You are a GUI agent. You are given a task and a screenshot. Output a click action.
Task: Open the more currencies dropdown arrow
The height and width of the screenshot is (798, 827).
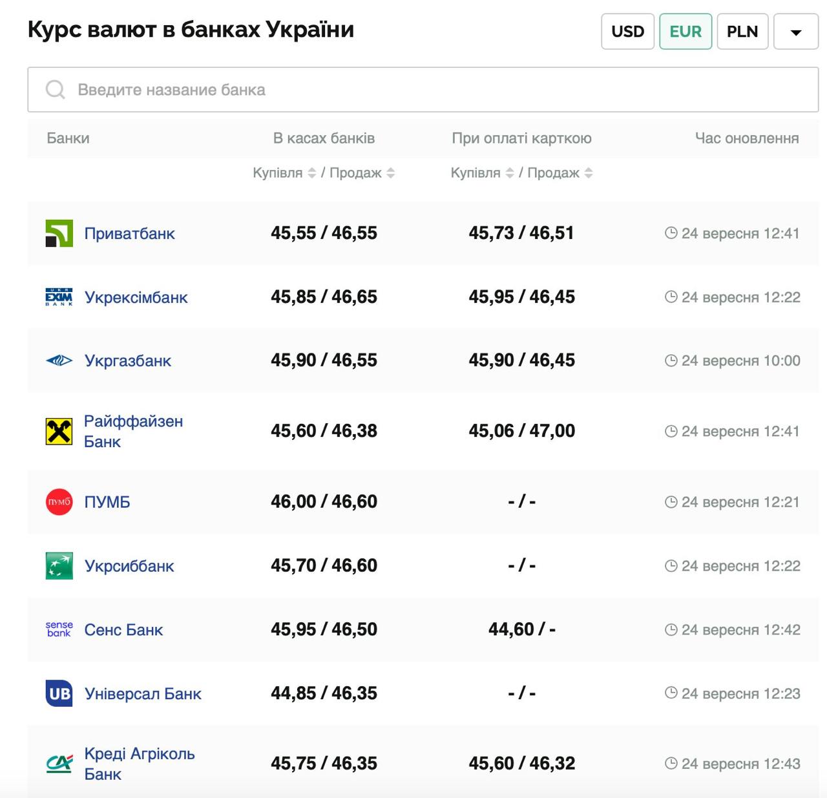[x=795, y=32]
